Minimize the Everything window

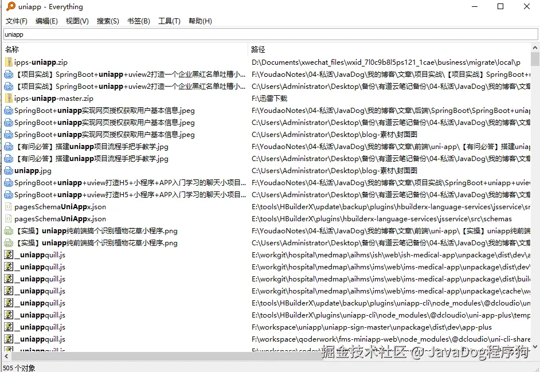click(475, 6)
